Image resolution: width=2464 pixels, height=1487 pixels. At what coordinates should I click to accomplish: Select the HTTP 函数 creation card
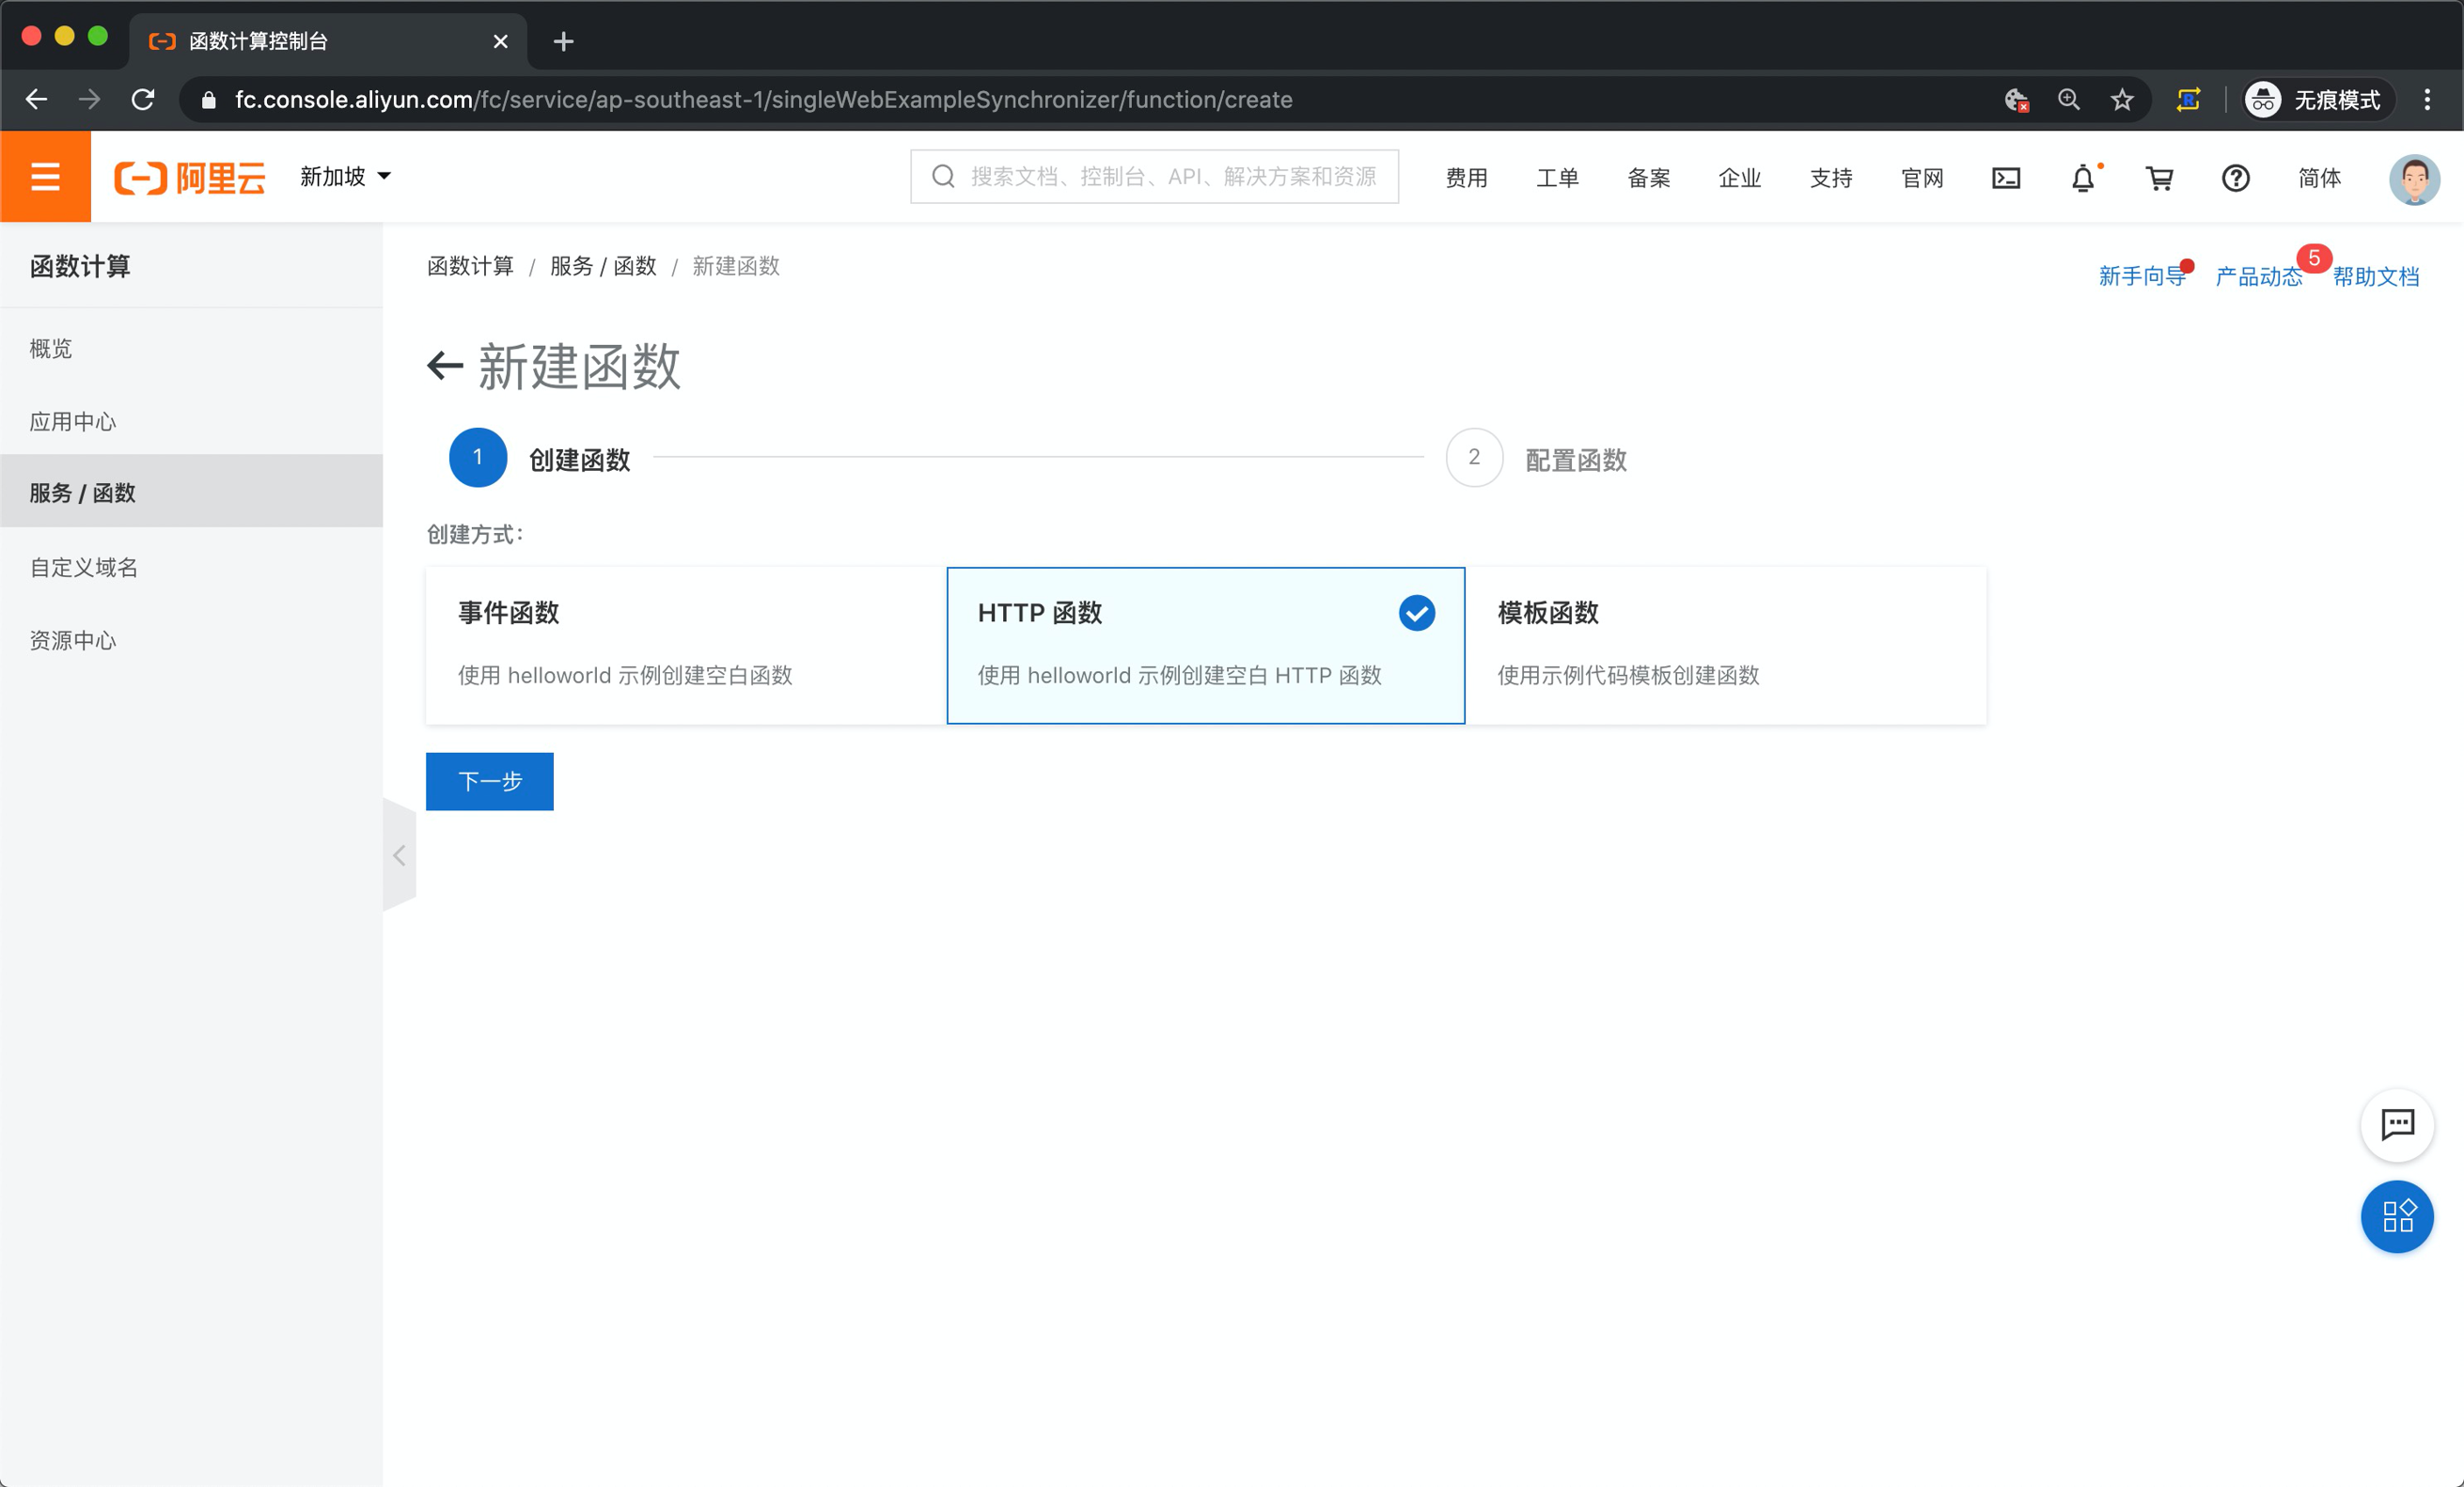(1205, 645)
